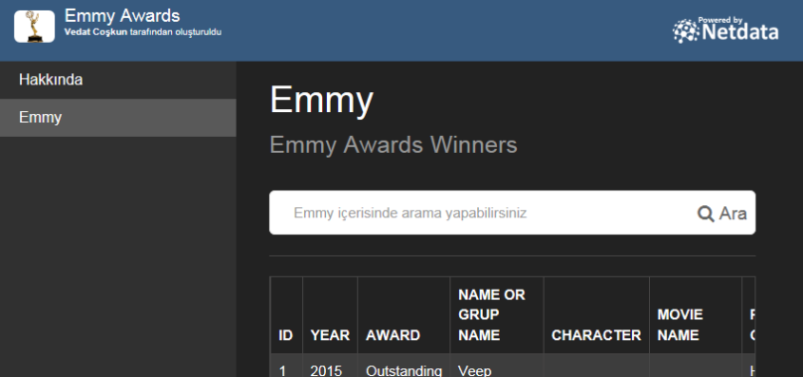Image resolution: width=803 pixels, height=377 pixels.
Task: Click the Emmy statuette app logo
Action: pyautogui.click(x=35, y=26)
